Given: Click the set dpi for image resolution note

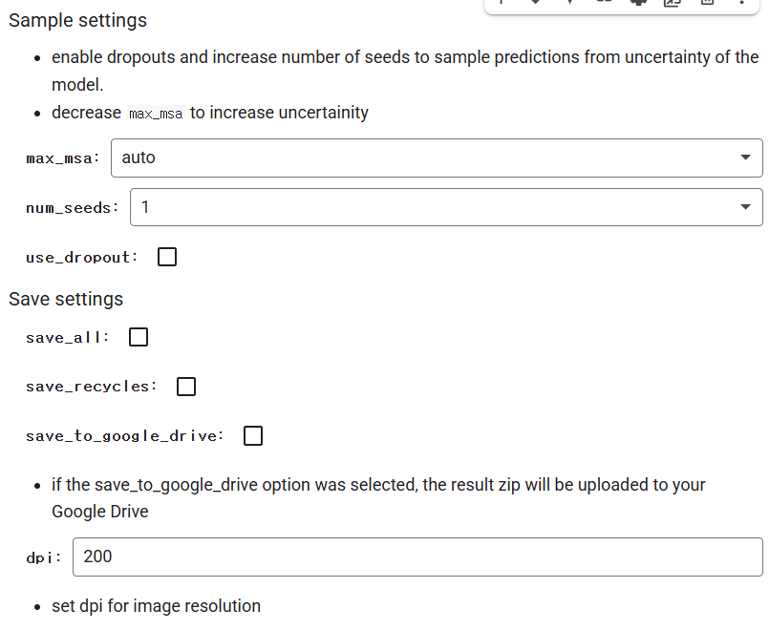Looking at the screenshot, I should pos(156,606).
